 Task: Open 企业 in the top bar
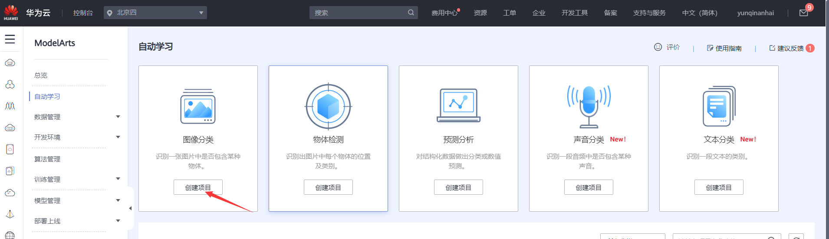coord(539,13)
